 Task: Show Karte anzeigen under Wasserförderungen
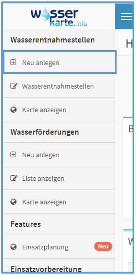click(59, 202)
